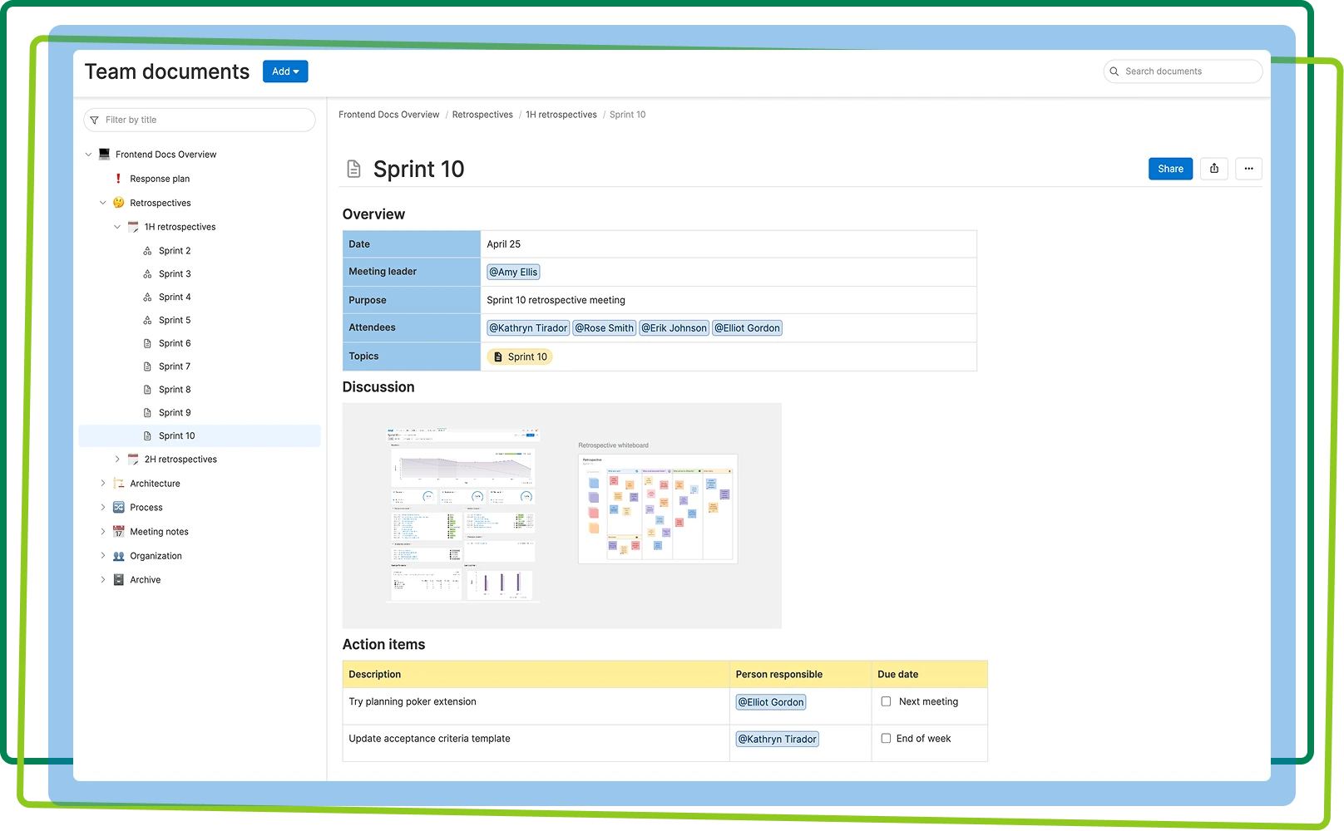The height and width of the screenshot is (831, 1344).
Task: Click the Sprint 5 whiteboard icon
Action: coord(147,320)
